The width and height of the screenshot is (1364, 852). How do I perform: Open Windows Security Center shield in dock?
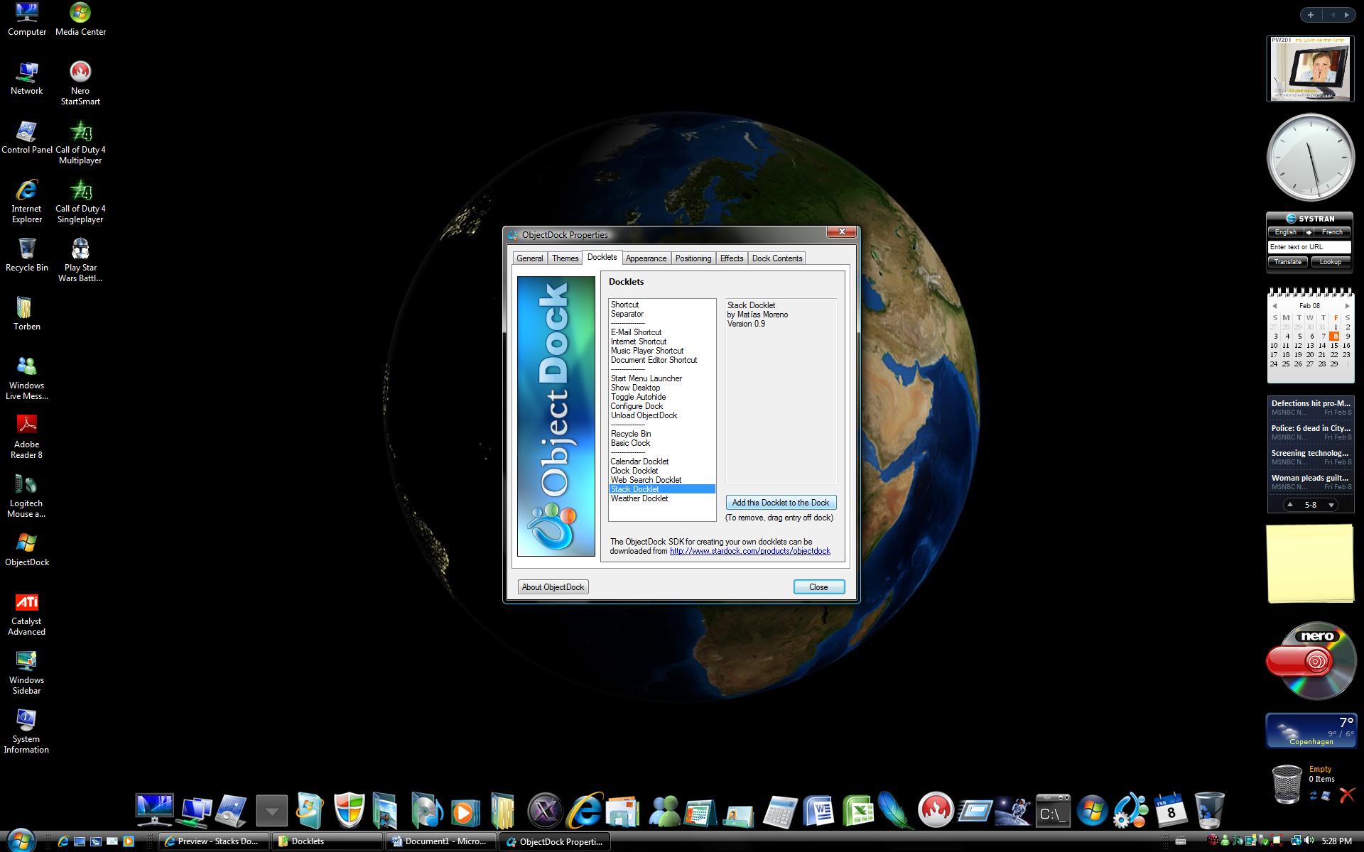[x=349, y=810]
